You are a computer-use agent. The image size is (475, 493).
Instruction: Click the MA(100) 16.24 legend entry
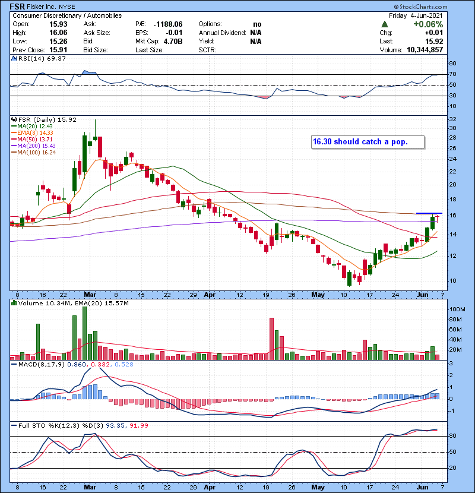[34, 153]
